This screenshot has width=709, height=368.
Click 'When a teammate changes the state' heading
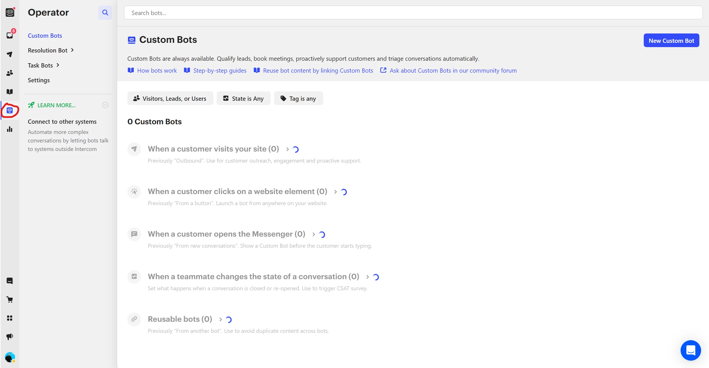(253, 276)
